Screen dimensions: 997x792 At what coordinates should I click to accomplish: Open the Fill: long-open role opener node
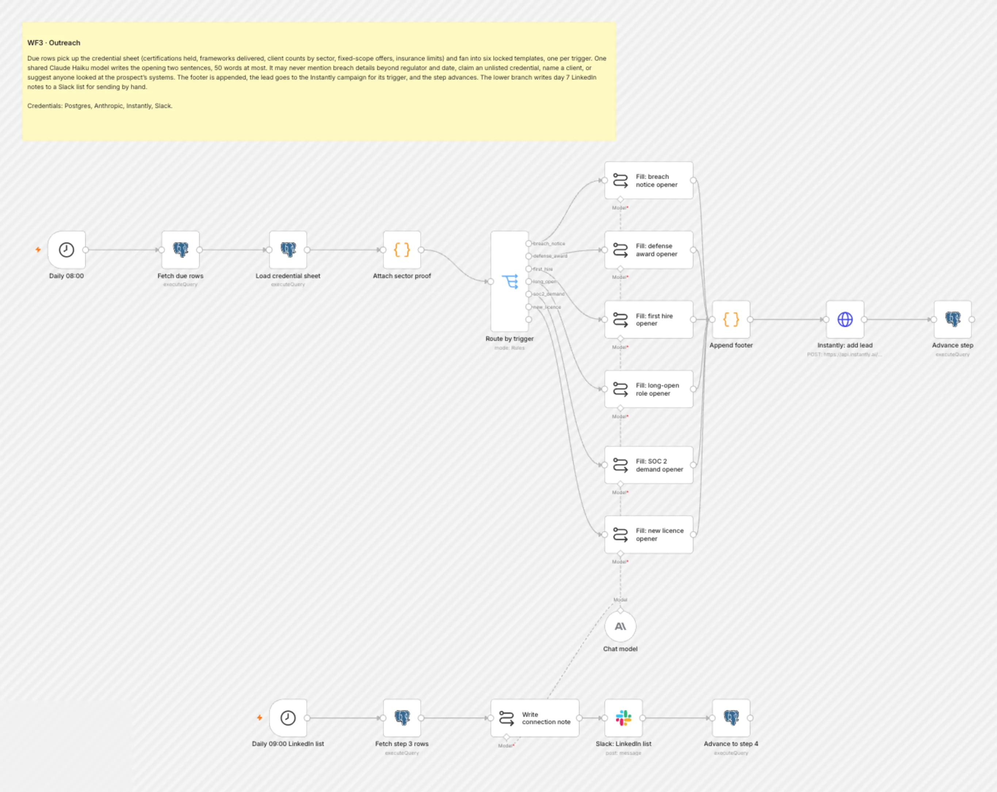tap(649, 389)
